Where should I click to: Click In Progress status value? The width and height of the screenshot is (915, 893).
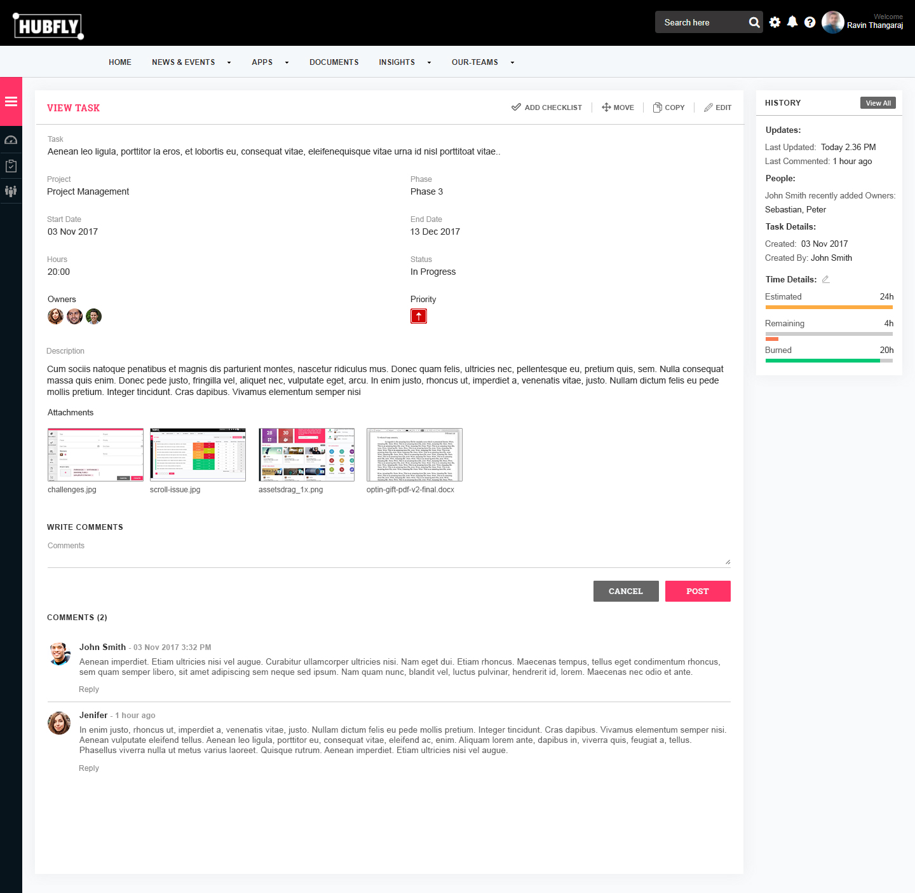coord(433,272)
